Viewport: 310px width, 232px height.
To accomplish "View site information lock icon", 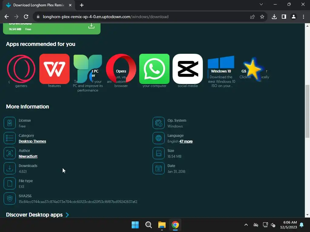I will coord(38,17).
